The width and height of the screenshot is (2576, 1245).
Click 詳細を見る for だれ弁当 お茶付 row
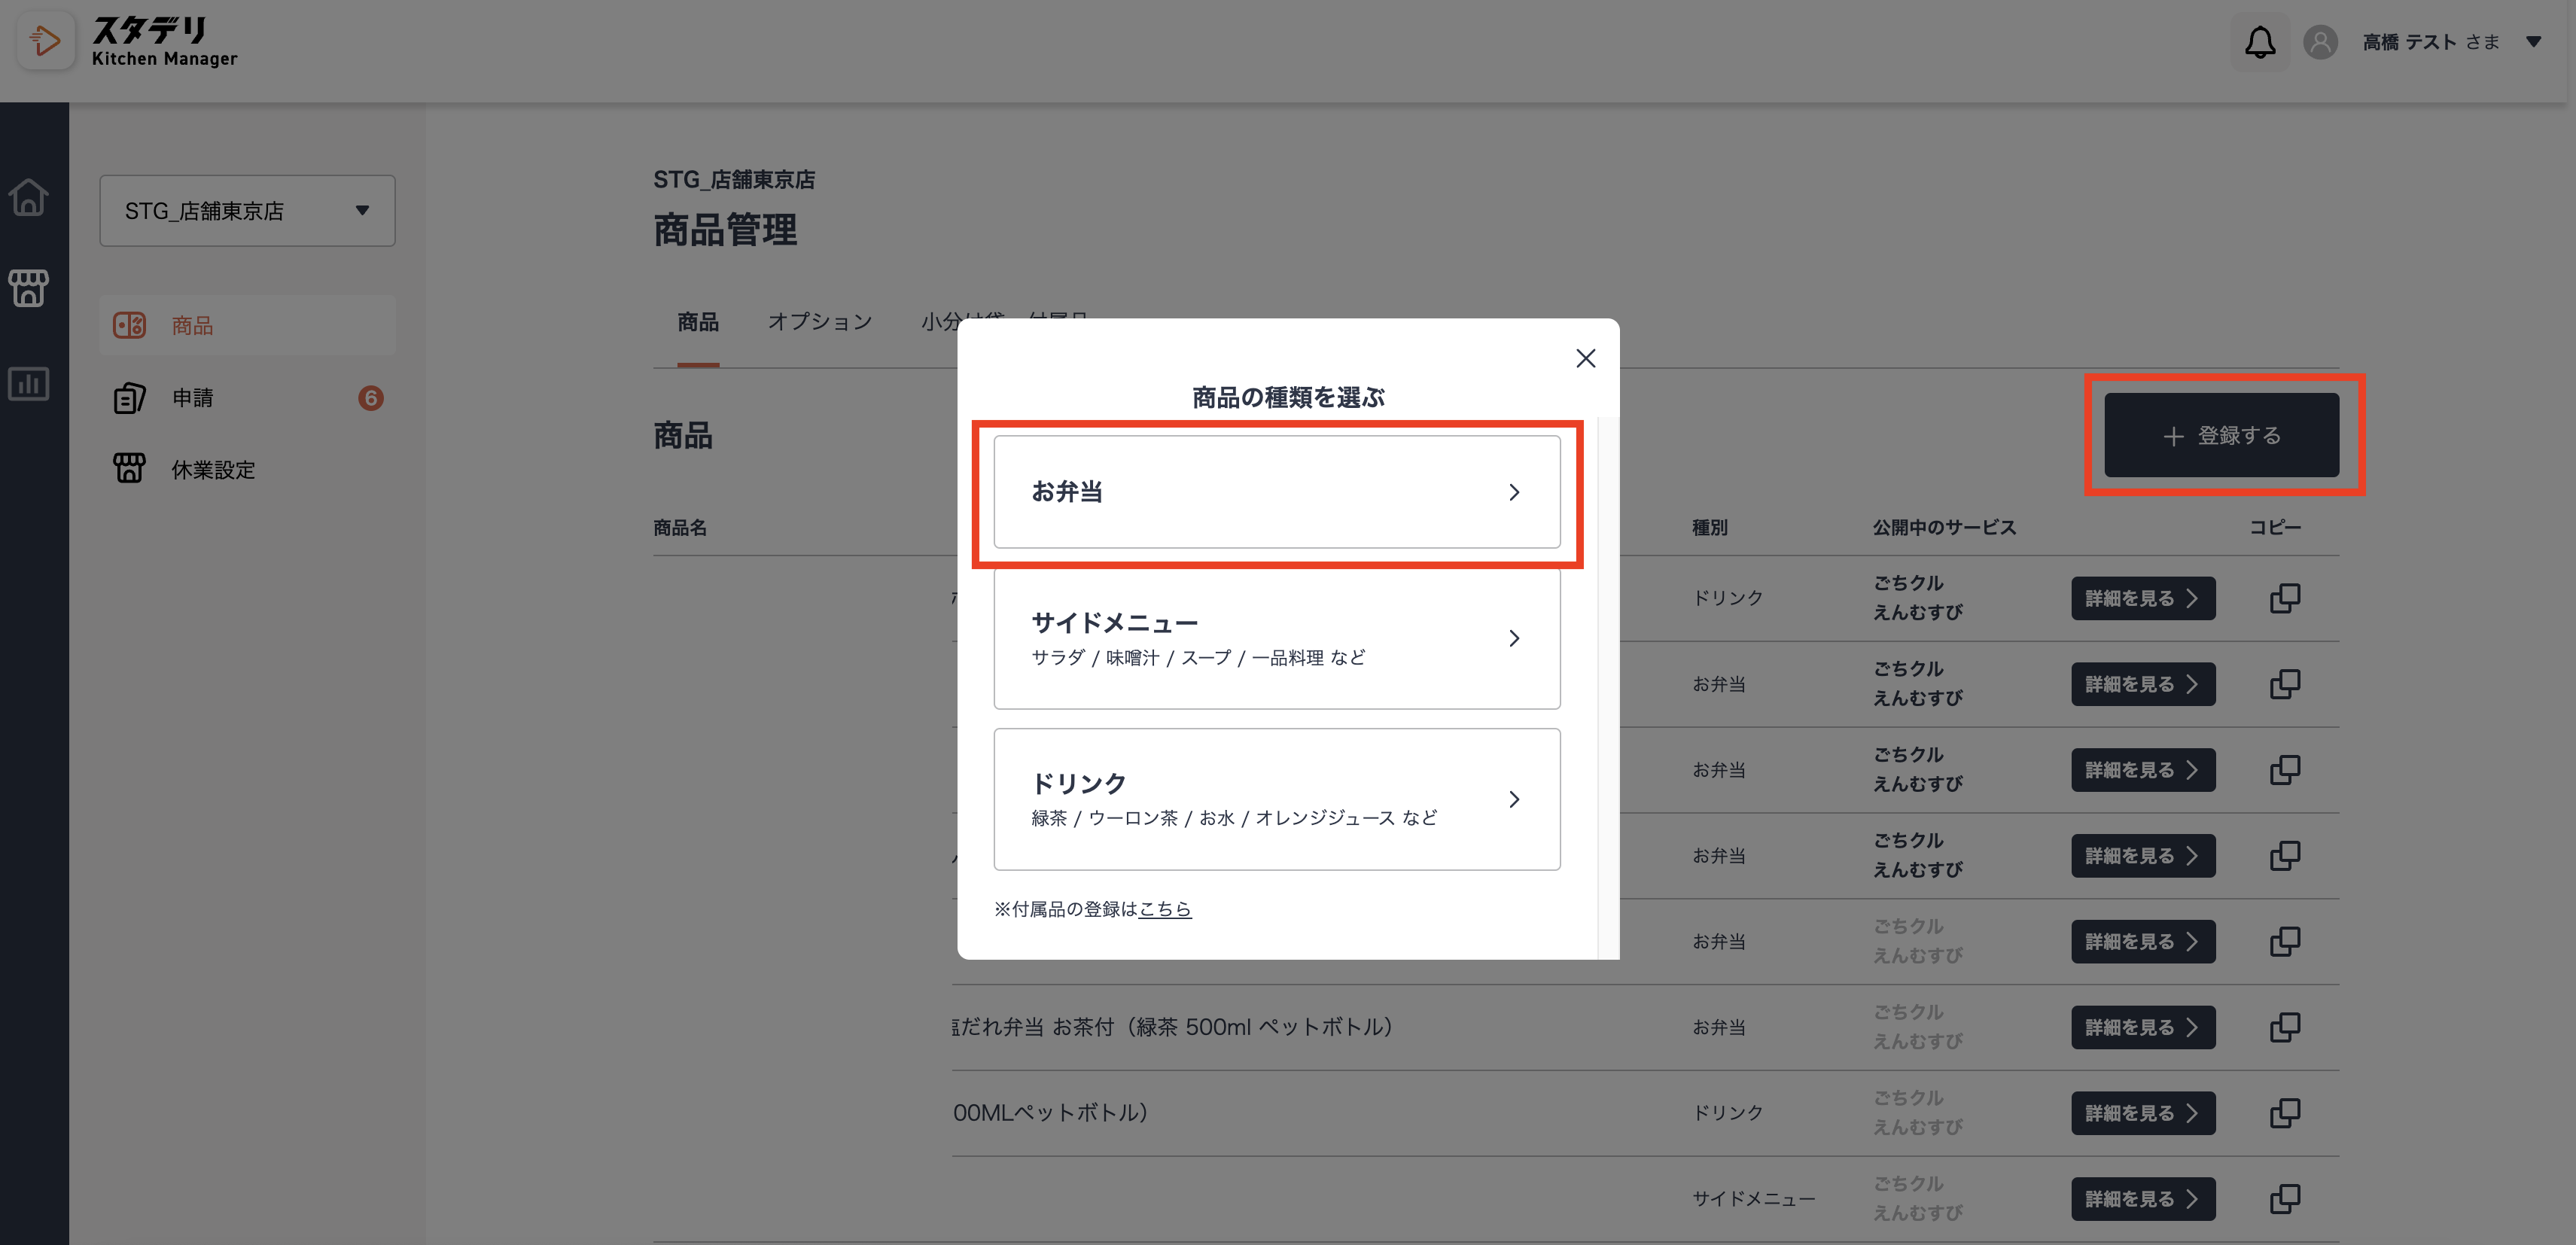(2142, 1027)
